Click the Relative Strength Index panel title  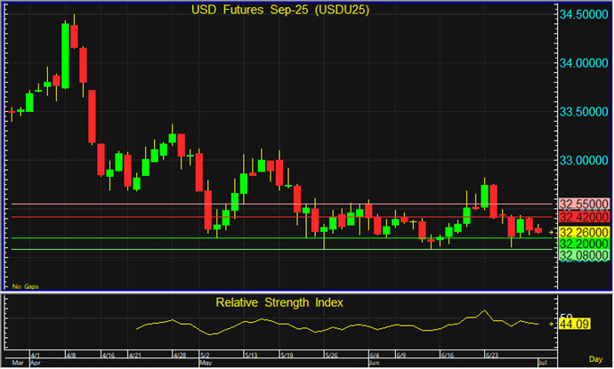(280, 302)
